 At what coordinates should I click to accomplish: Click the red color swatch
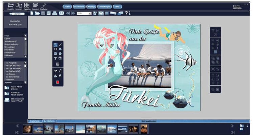tap(58, 82)
